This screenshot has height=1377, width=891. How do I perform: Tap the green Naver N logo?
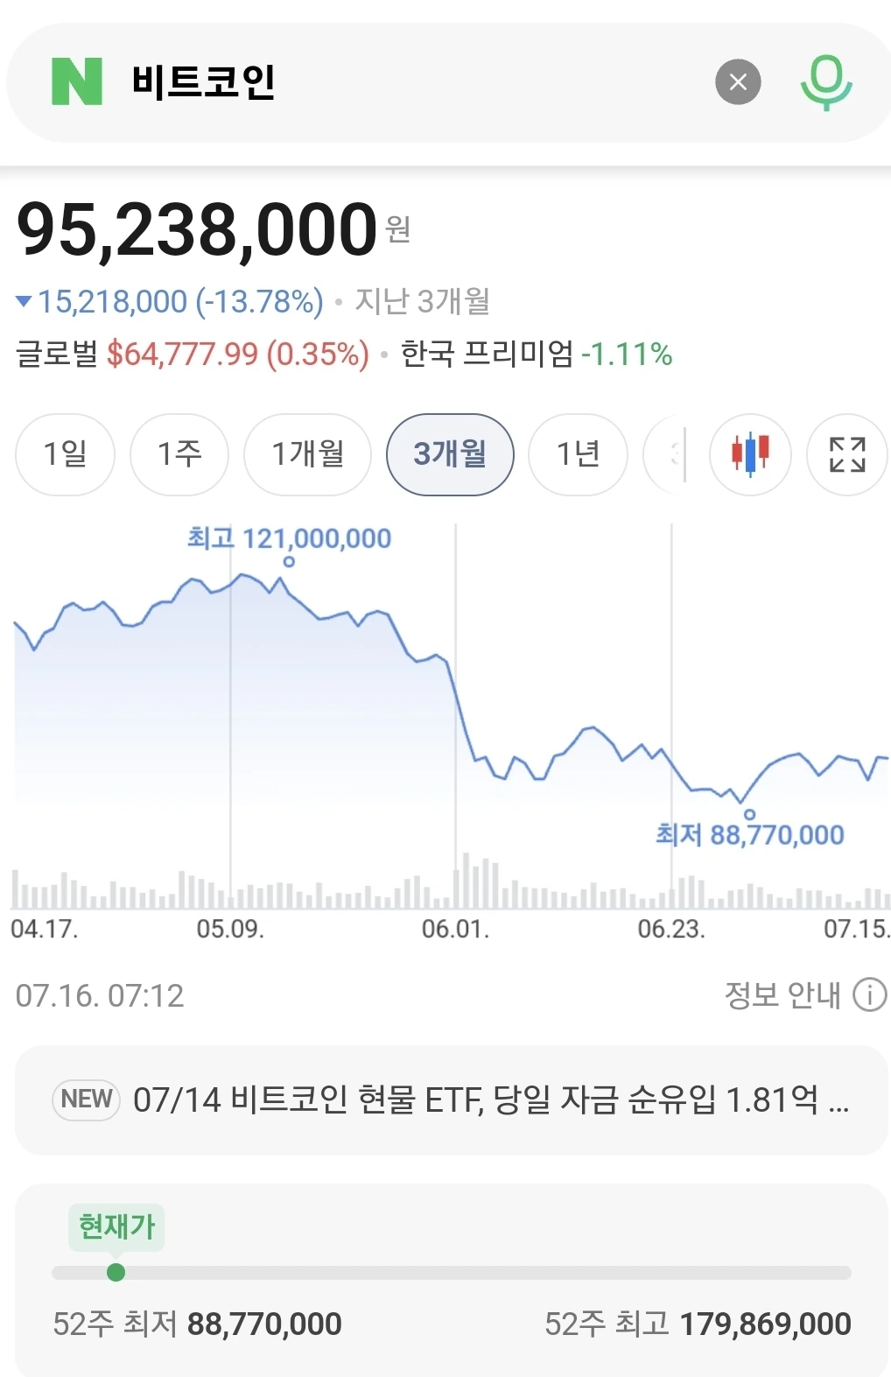click(77, 81)
